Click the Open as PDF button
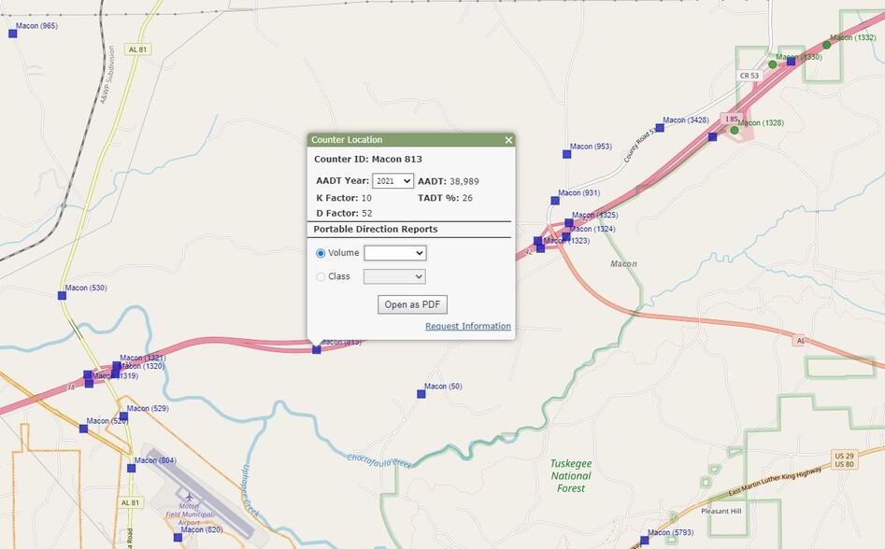 pos(412,304)
